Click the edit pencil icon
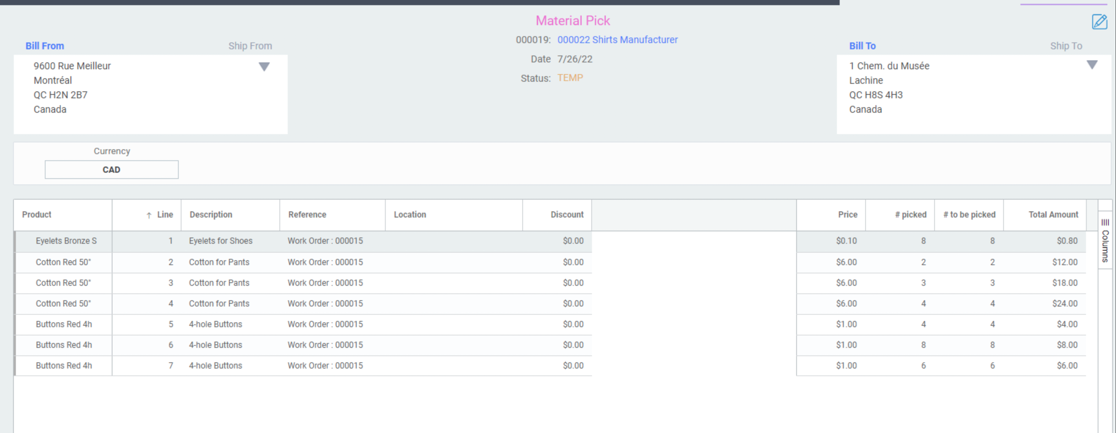1116x433 pixels. tap(1099, 21)
